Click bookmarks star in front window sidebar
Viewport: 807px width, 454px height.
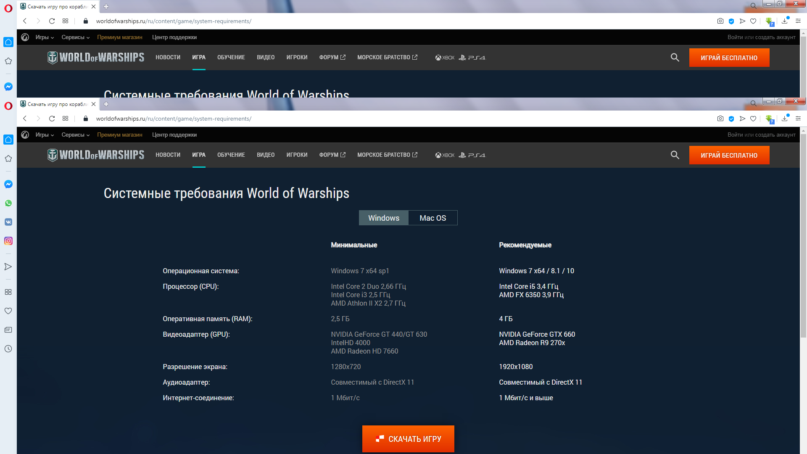coord(8,158)
